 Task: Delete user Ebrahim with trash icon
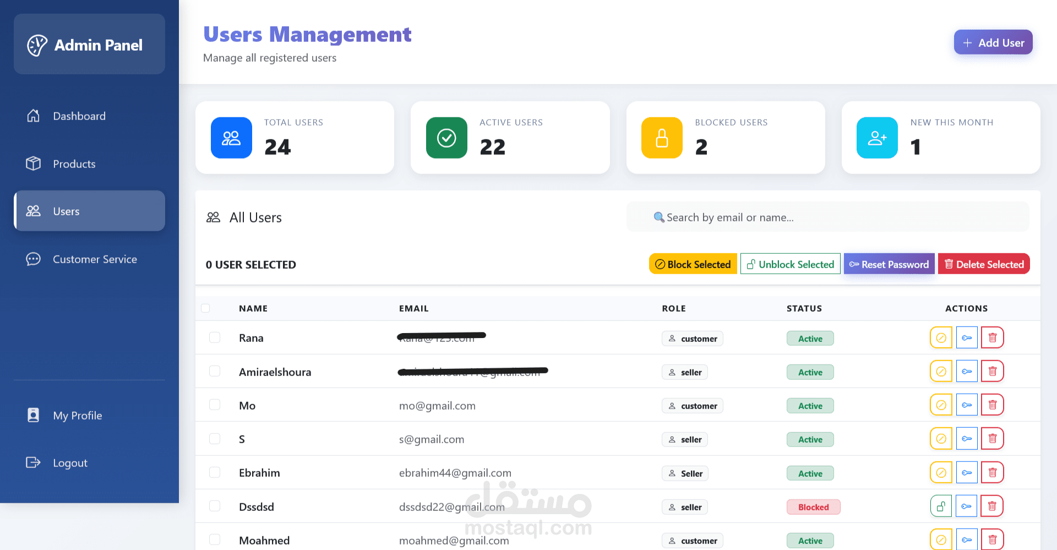(993, 472)
